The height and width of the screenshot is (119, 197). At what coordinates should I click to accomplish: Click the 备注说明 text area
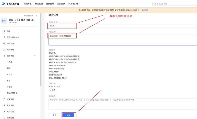coord(123,104)
